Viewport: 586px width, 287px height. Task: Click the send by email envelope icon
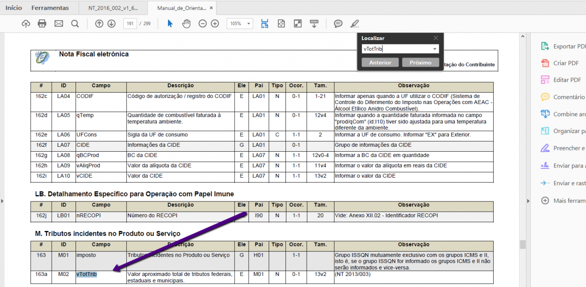point(59,24)
